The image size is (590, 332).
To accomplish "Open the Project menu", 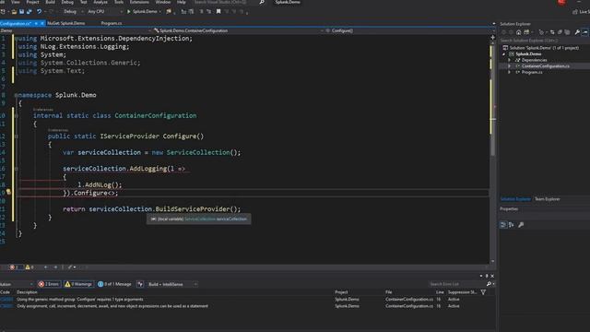I will coord(32,2).
